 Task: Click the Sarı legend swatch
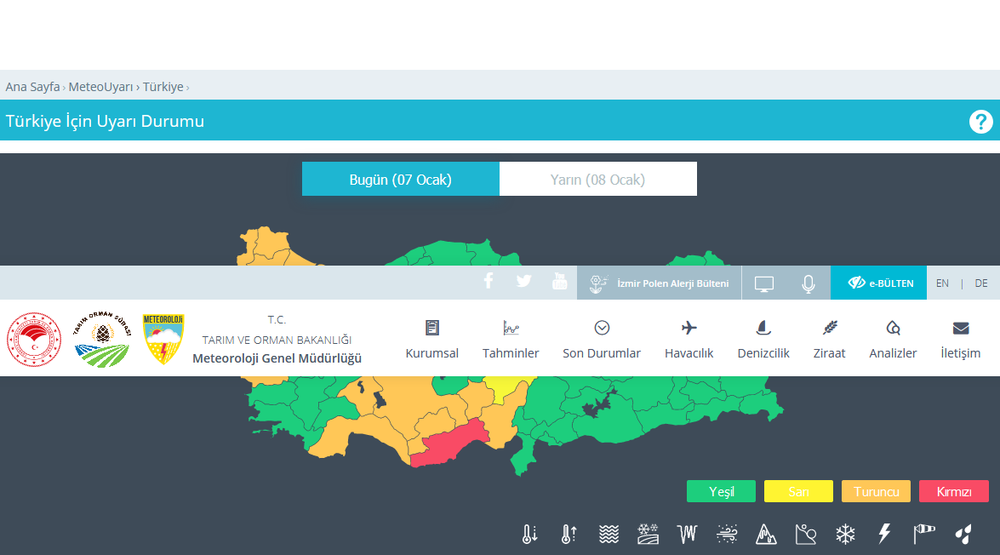(798, 491)
